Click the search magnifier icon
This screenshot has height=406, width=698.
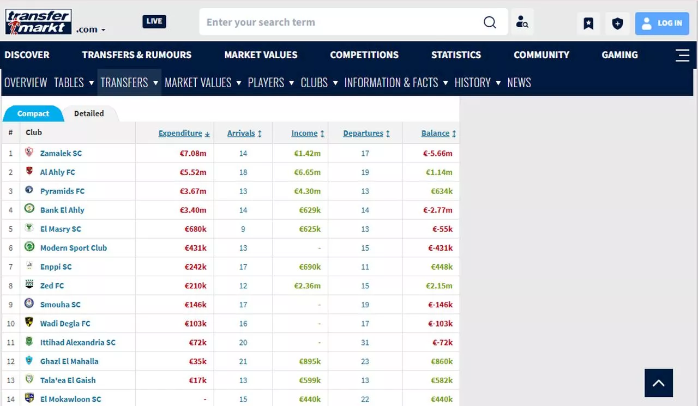click(x=490, y=22)
